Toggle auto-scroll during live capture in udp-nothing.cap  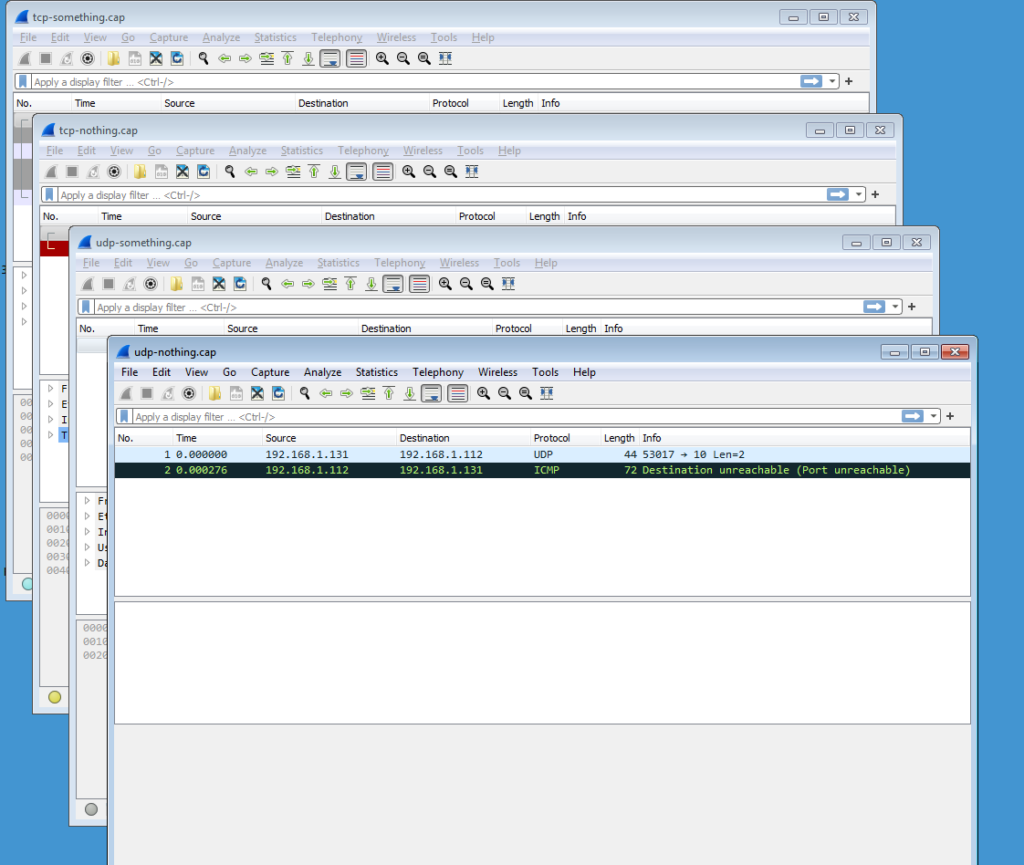pos(432,393)
